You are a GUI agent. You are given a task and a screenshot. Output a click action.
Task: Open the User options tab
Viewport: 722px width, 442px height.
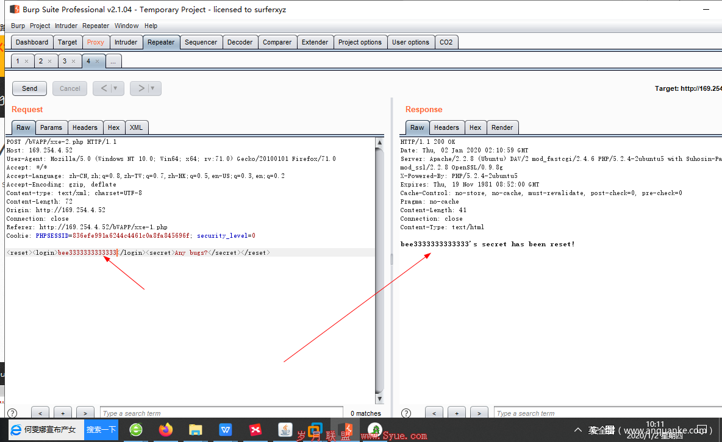click(x=411, y=42)
